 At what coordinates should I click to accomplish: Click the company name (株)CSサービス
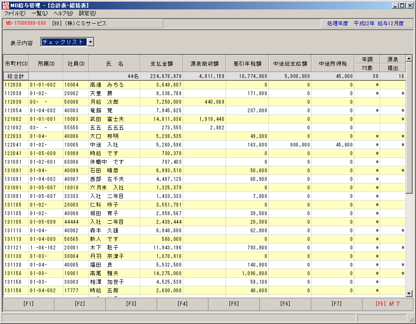point(86,24)
